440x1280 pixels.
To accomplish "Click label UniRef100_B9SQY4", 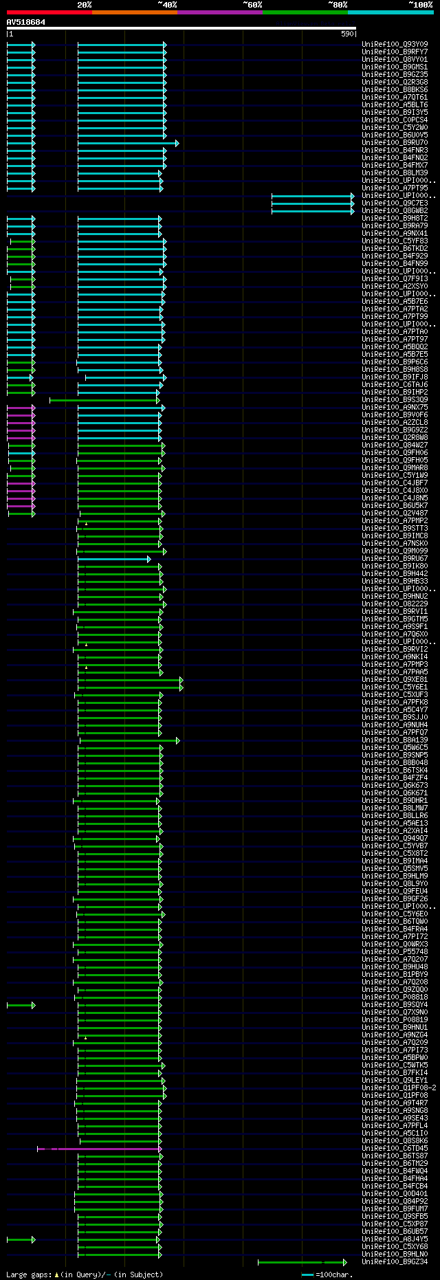I will [395, 1005].
